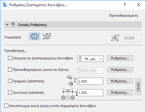Open the help question mark button
Viewport: 146px width, 112px height.
(x=125, y=5)
